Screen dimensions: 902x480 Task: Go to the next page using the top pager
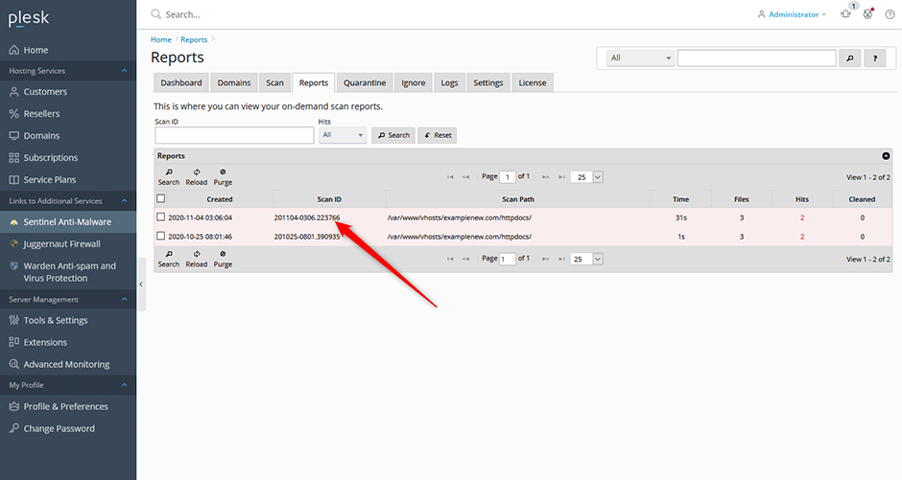click(x=545, y=177)
